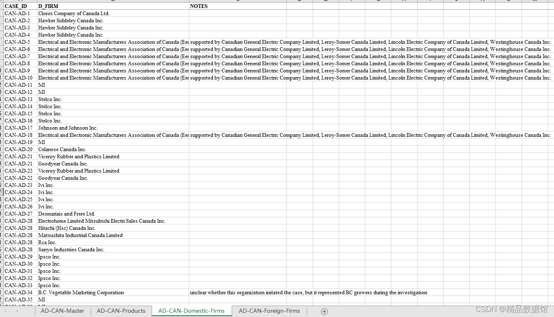Viewport: 554px width, 317px height.
Task: Click B.C. Vegetable Marketing Corporation cell
Action: click(113, 293)
